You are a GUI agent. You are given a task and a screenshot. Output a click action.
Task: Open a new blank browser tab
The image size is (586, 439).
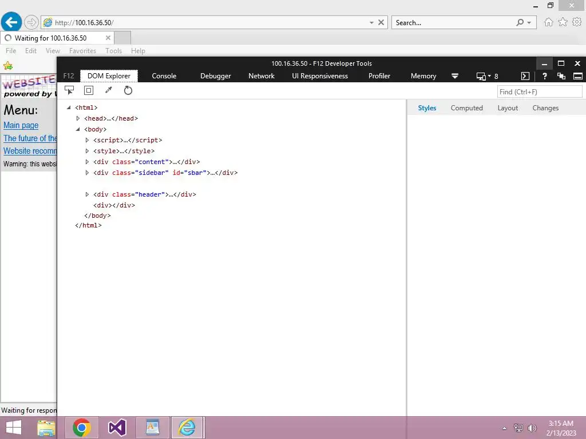point(122,38)
